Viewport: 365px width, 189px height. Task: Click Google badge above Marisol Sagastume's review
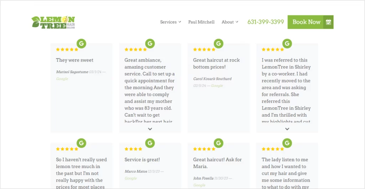[x=82, y=44]
